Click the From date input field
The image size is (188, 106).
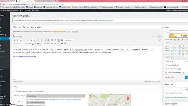pos(178,32)
